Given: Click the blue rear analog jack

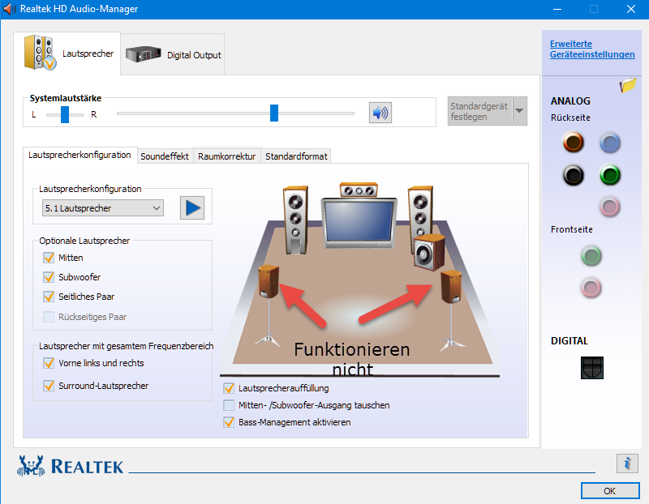Looking at the screenshot, I should tap(610, 143).
